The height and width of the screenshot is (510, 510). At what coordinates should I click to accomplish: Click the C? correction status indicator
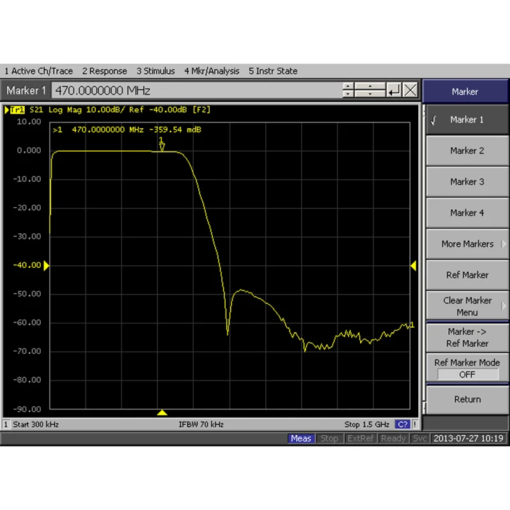pyautogui.click(x=402, y=425)
